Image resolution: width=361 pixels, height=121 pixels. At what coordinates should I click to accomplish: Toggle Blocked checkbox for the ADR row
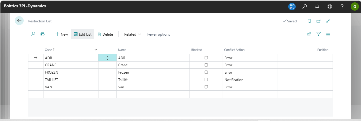click(x=206, y=58)
